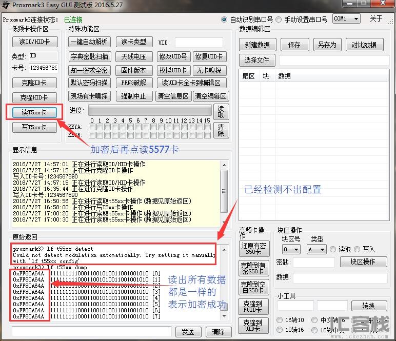Click 知一密求全密 button

click(x=89, y=70)
